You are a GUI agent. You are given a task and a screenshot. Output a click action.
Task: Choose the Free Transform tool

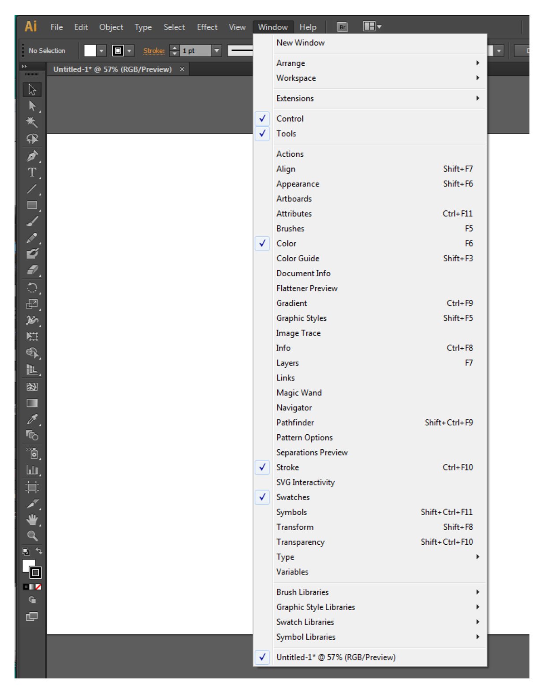(x=32, y=336)
